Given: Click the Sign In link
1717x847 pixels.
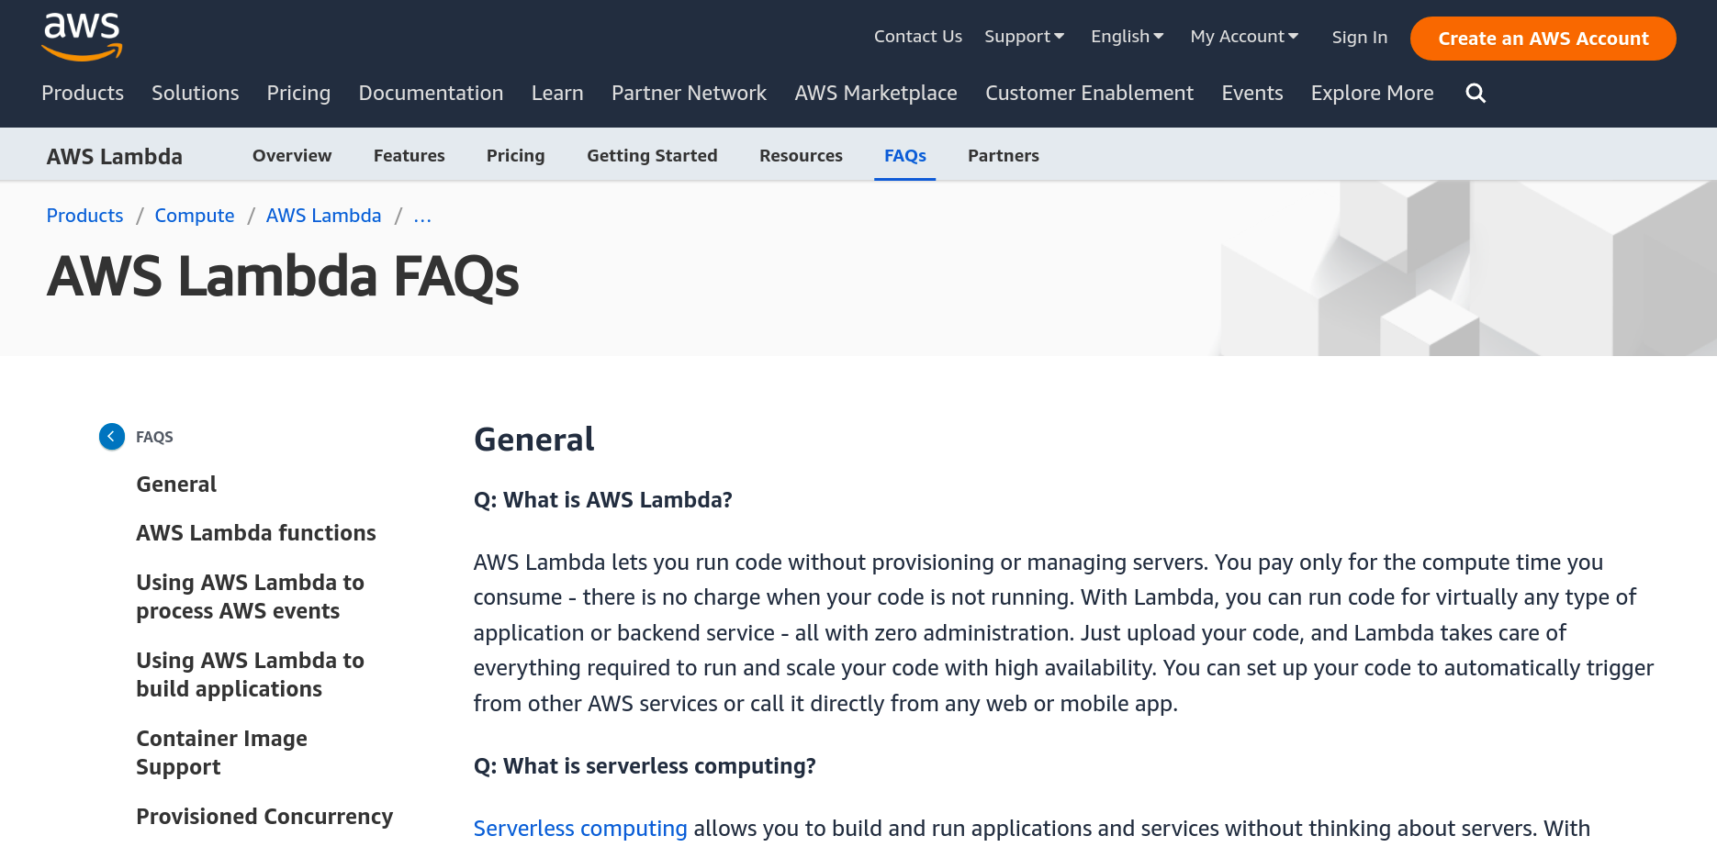Looking at the screenshot, I should tap(1359, 38).
